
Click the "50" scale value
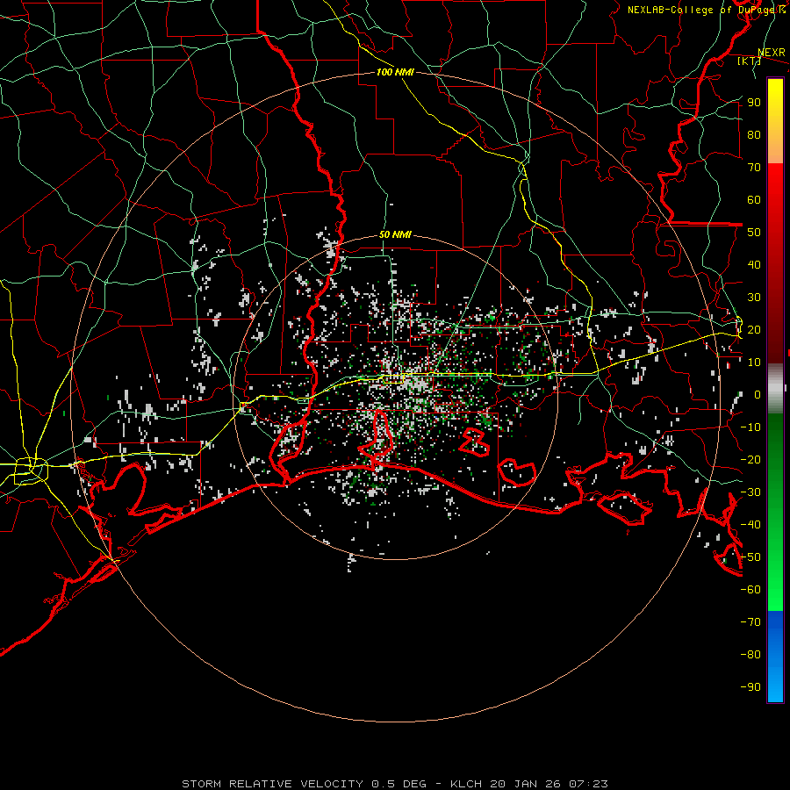click(754, 233)
